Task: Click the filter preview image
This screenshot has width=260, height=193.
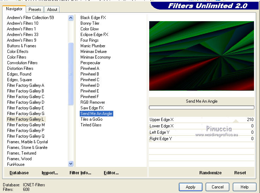Action: [x=201, y=56]
